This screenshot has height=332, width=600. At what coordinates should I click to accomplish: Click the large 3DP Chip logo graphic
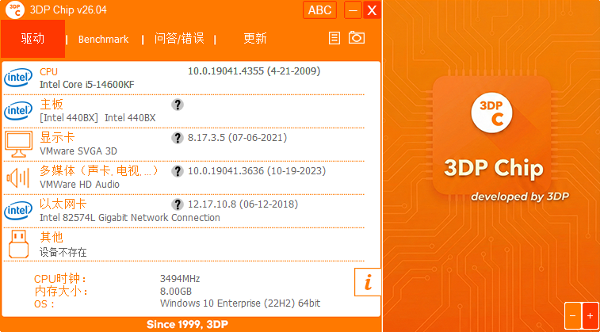click(491, 135)
